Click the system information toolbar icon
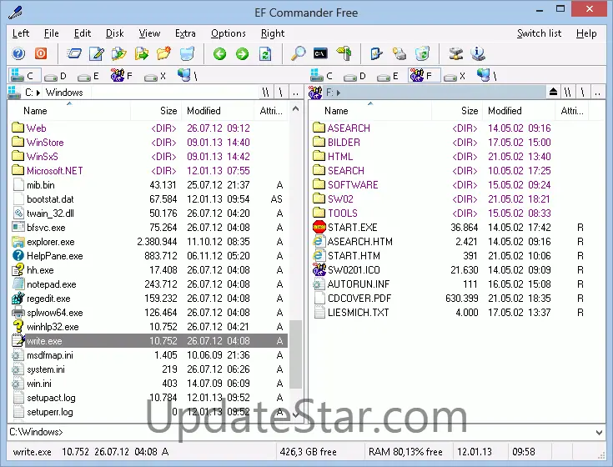Viewport: 613px width, 467px height. coord(478,53)
